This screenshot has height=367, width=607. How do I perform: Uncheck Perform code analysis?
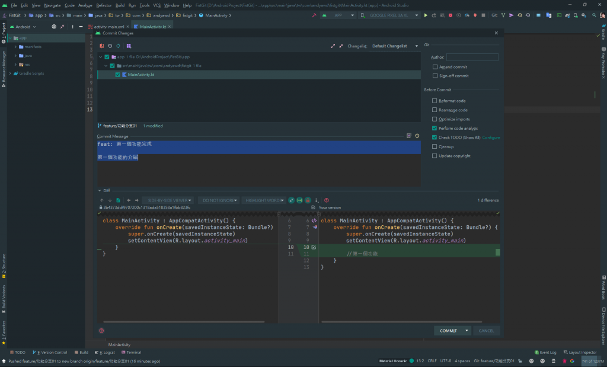pyautogui.click(x=435, y=128)
